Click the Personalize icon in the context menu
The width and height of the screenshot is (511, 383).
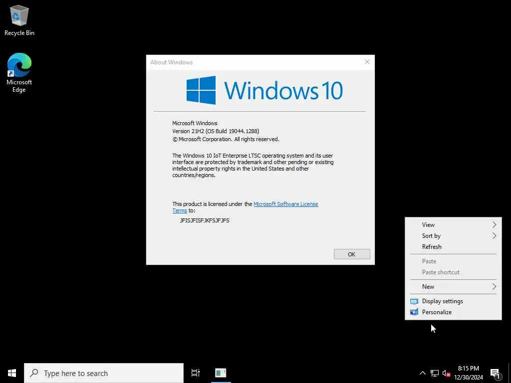coord(414,312)
